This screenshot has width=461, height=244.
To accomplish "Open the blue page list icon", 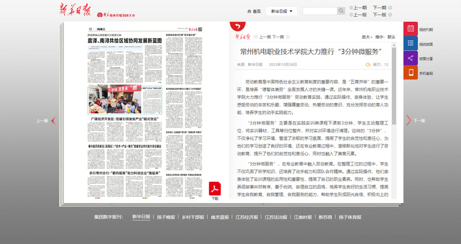I will [x=410, y=44].
